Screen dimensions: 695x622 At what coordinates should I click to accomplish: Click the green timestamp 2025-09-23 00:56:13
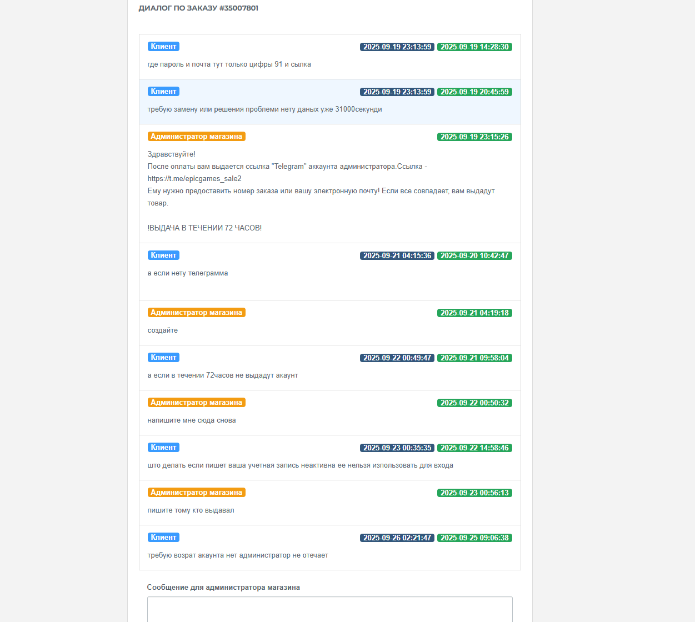[474, 493]
